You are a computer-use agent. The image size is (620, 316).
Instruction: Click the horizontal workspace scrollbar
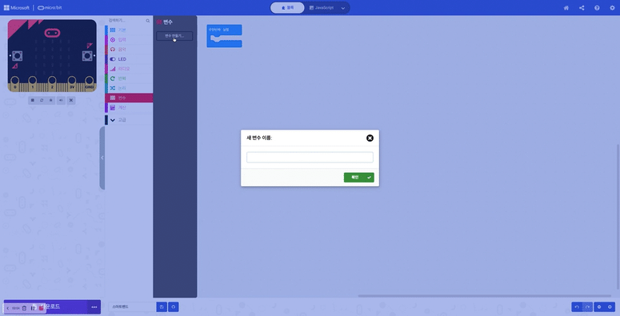[x=484, y=296]
